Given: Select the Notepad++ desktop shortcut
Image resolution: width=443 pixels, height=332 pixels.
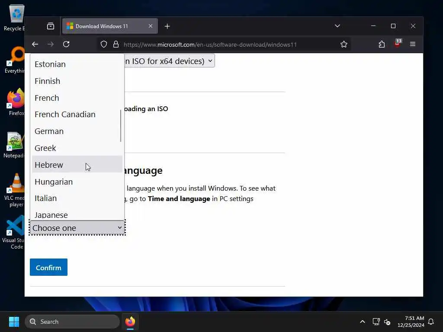Looking at the screenshot, I should pyautogui.click(x=14, y=144).
